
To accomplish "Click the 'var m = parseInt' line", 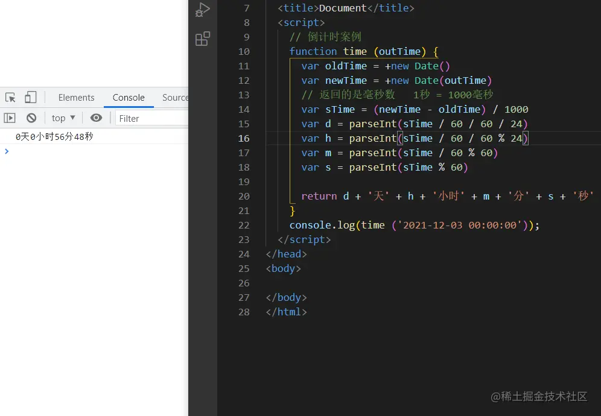I will tap(399, 153).
